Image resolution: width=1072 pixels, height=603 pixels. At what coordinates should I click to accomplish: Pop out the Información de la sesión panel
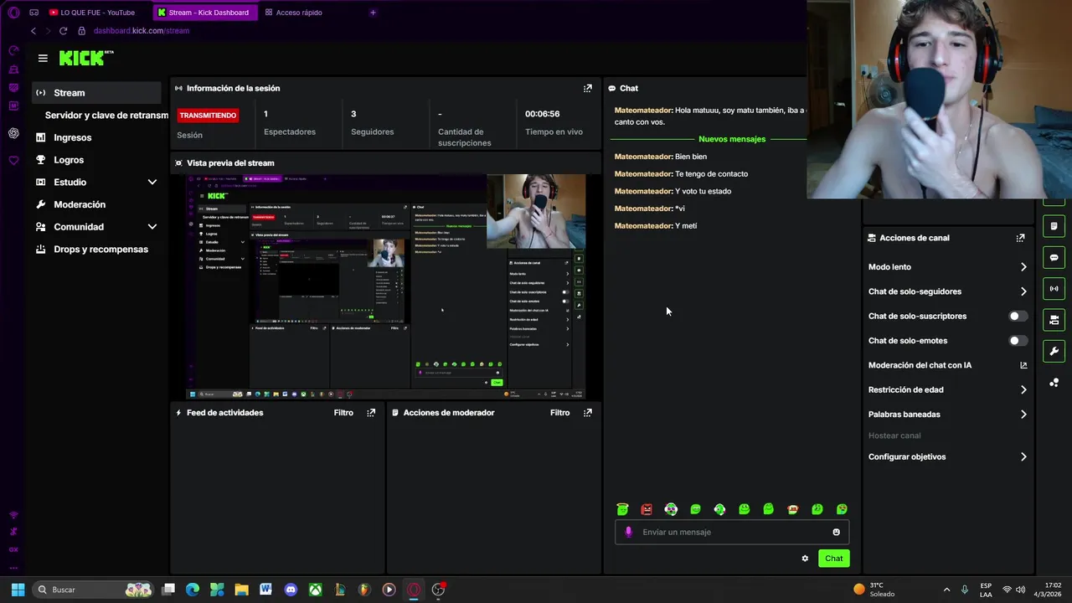[x=588, y=88]
